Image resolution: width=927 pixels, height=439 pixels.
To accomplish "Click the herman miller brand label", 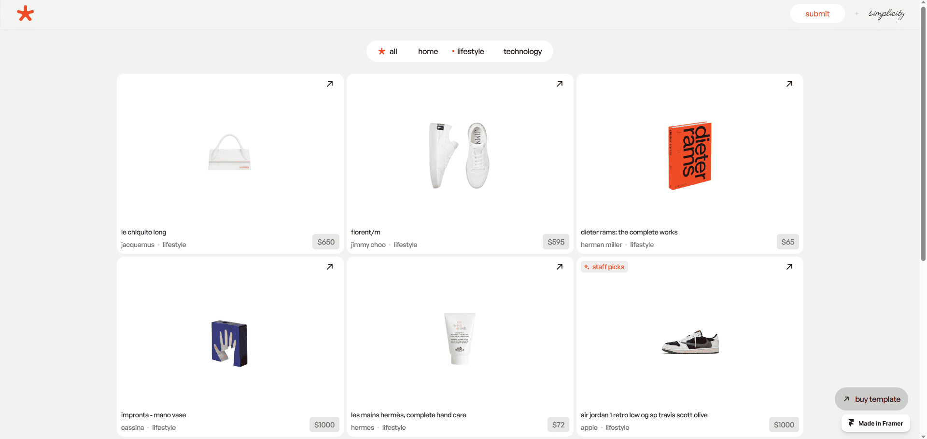I will 601,245.
